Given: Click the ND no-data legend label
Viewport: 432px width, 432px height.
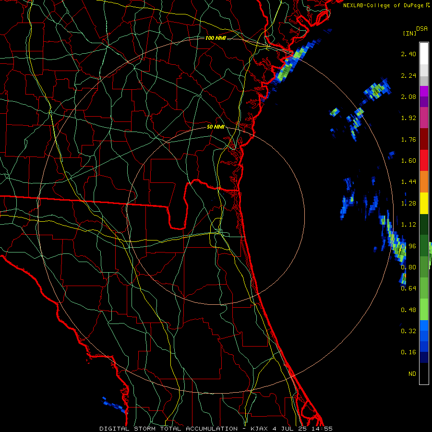Looking at the screenshot, I should click(x=412, y=374).
